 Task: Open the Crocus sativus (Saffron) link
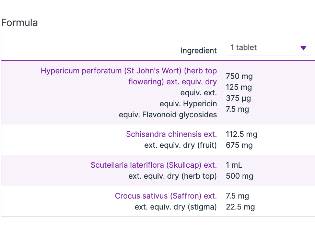[x=166, y=196]
